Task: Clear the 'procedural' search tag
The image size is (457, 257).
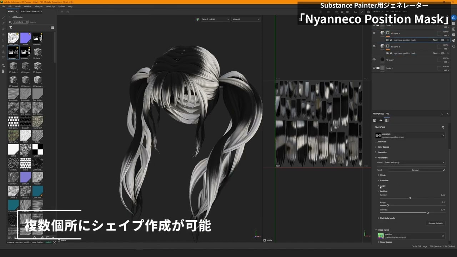Action: tap(26, 22)
